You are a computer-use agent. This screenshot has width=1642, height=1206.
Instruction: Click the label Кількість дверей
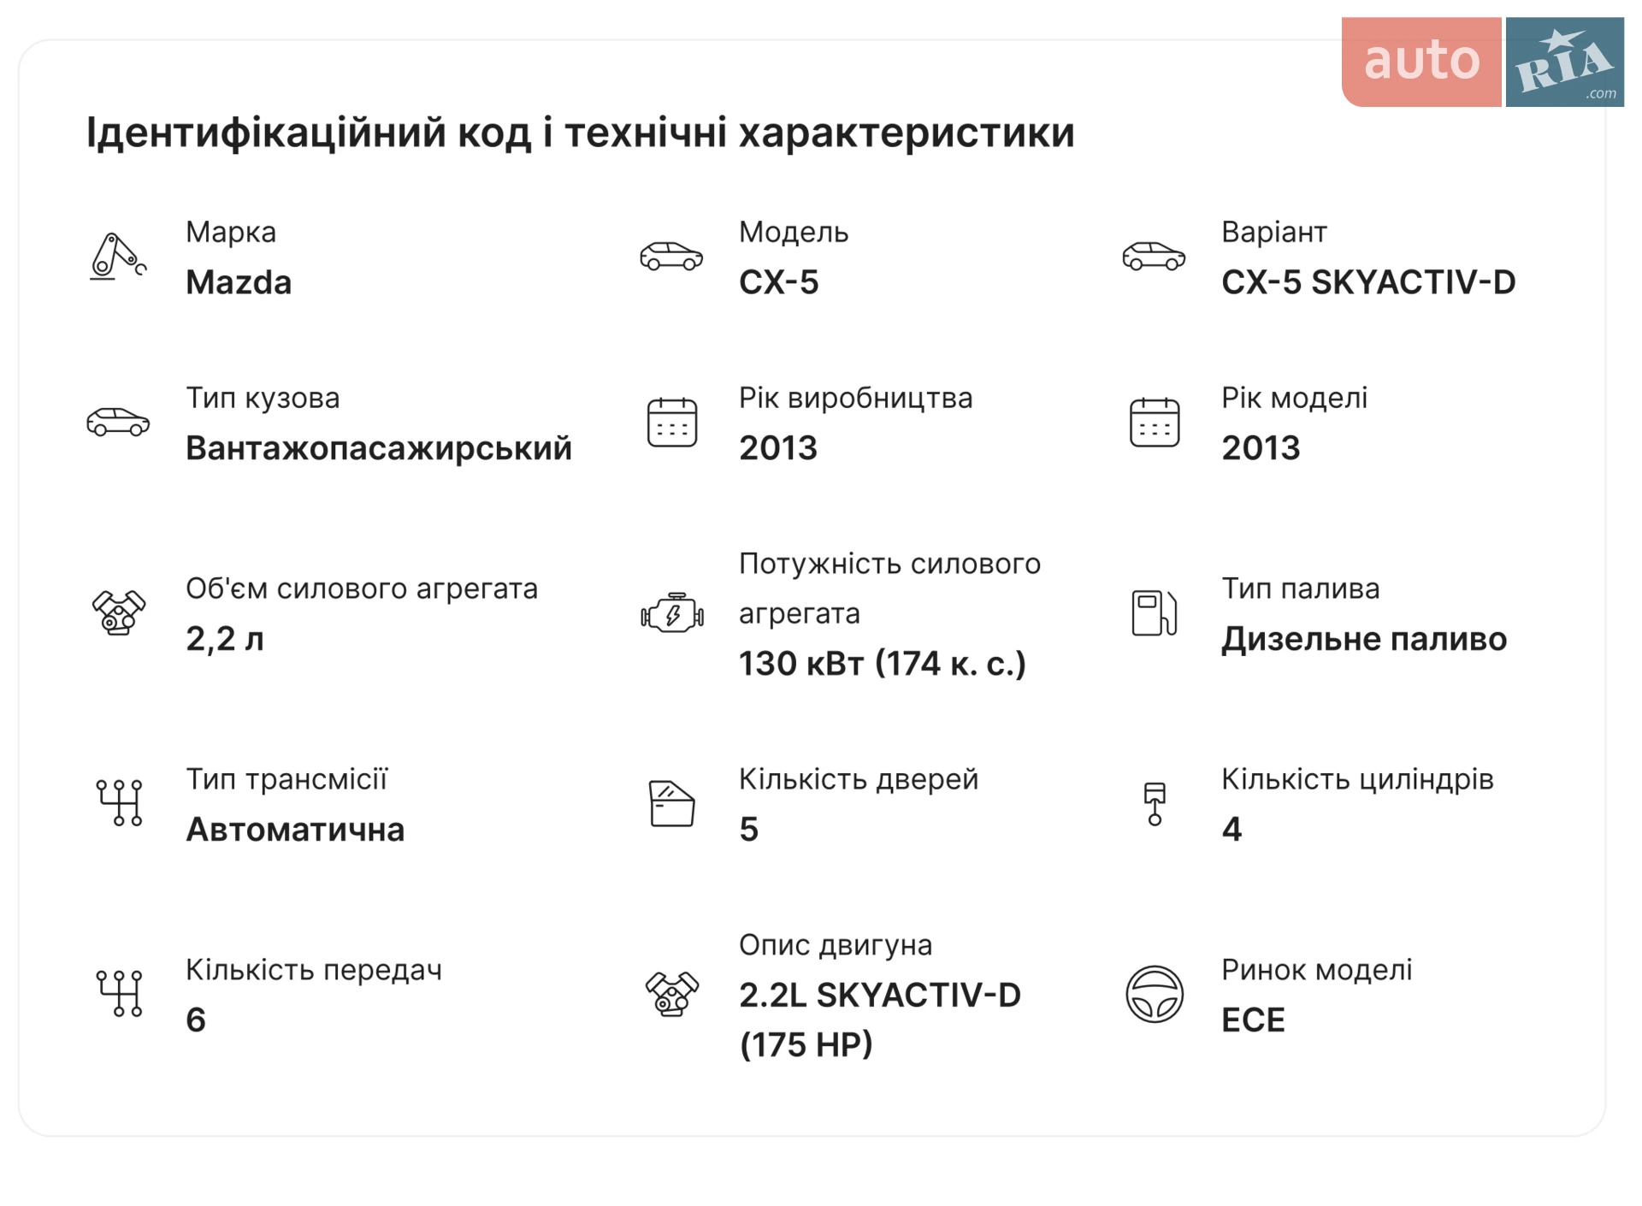tap(859, 779)
